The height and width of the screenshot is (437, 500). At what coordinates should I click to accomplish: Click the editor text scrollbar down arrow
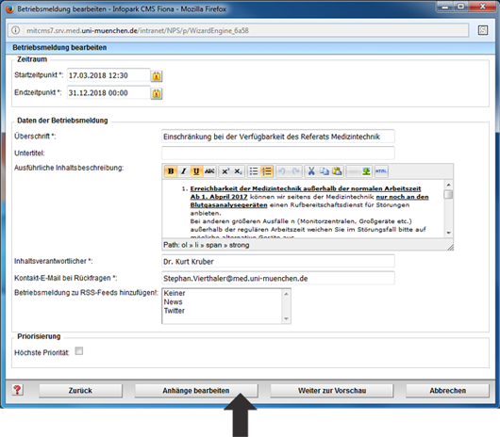(x=448, y=233)
